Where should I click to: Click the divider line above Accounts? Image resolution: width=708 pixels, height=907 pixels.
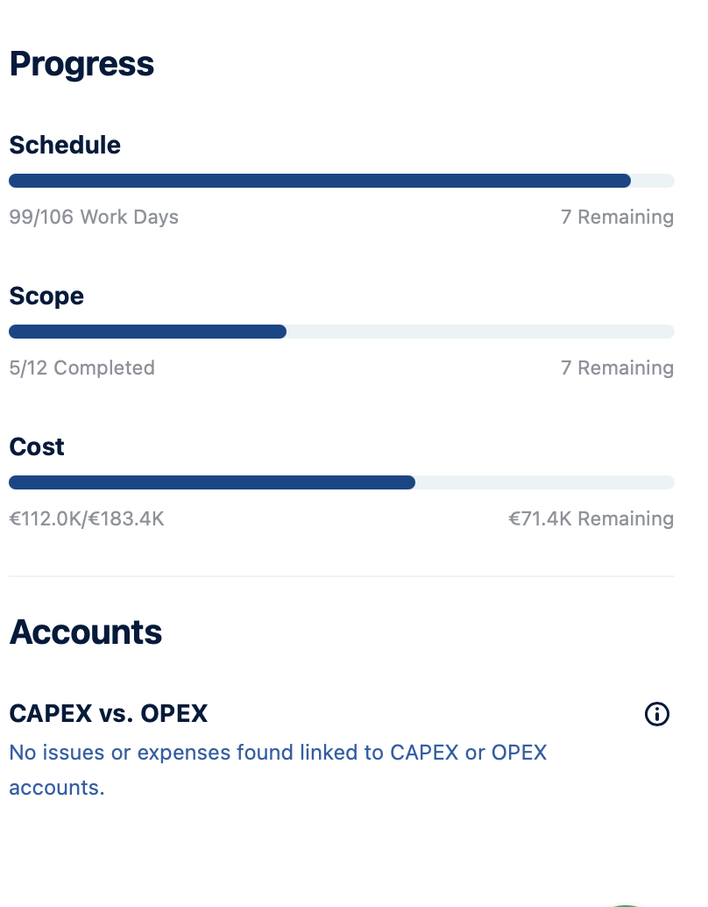point(342,576)
